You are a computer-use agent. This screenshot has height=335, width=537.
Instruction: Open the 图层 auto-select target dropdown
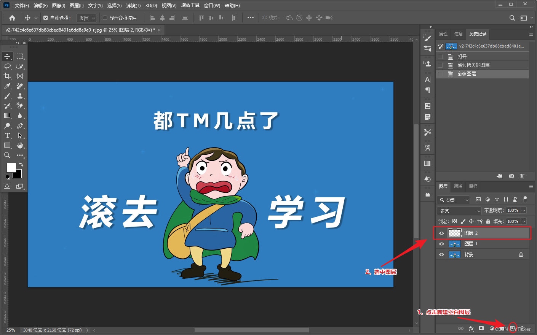[86, 18]
